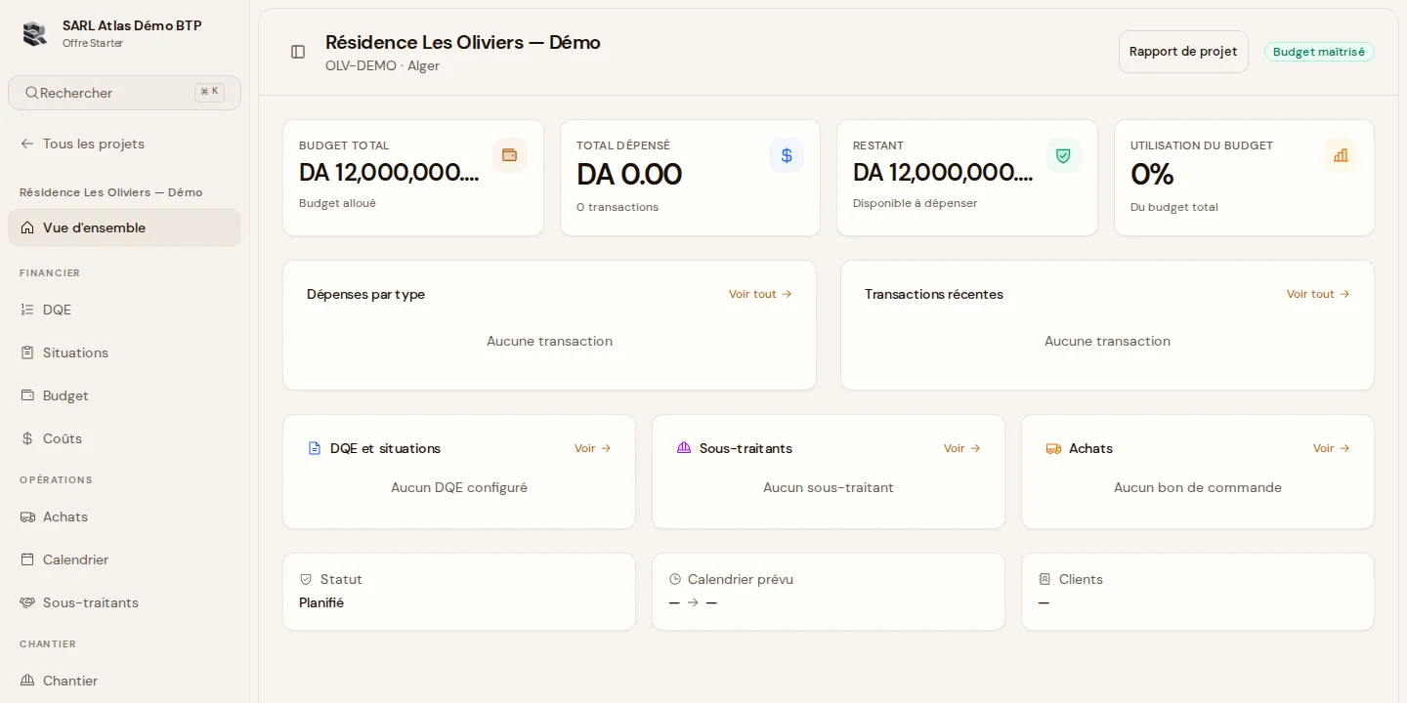Click the clock icon next to Calendrier prévu

(x=675, y=579)
